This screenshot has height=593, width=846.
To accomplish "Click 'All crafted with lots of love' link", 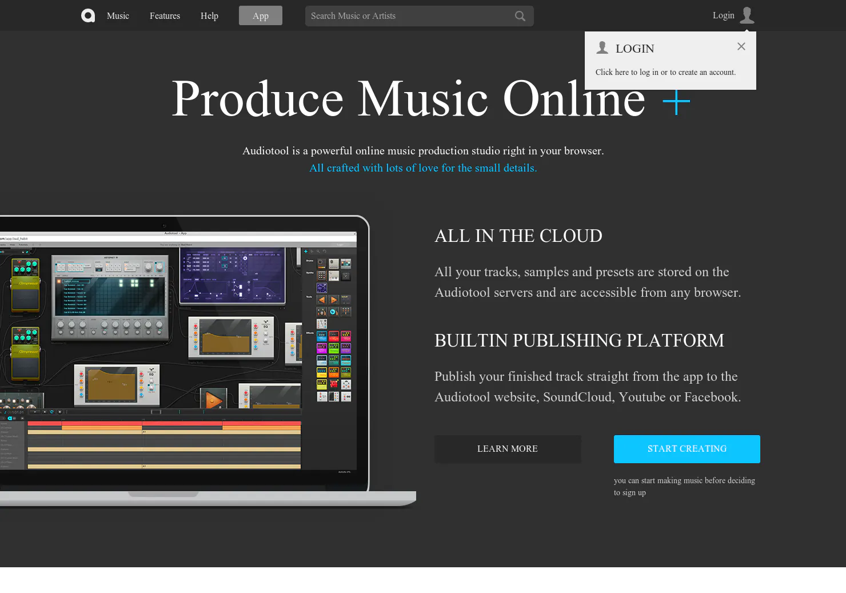I will tap(423, 168).
